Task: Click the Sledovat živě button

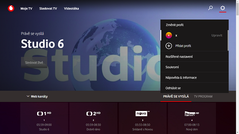Action: coord(34,62)
